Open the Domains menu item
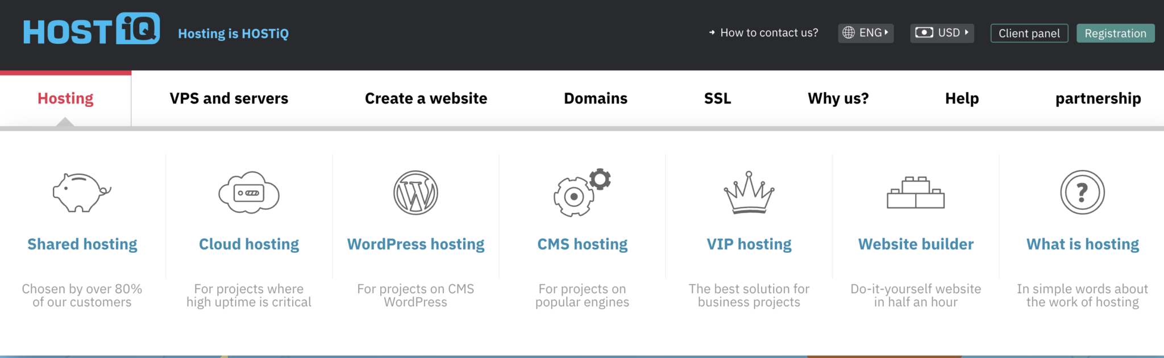 click(x=596, y=98)
